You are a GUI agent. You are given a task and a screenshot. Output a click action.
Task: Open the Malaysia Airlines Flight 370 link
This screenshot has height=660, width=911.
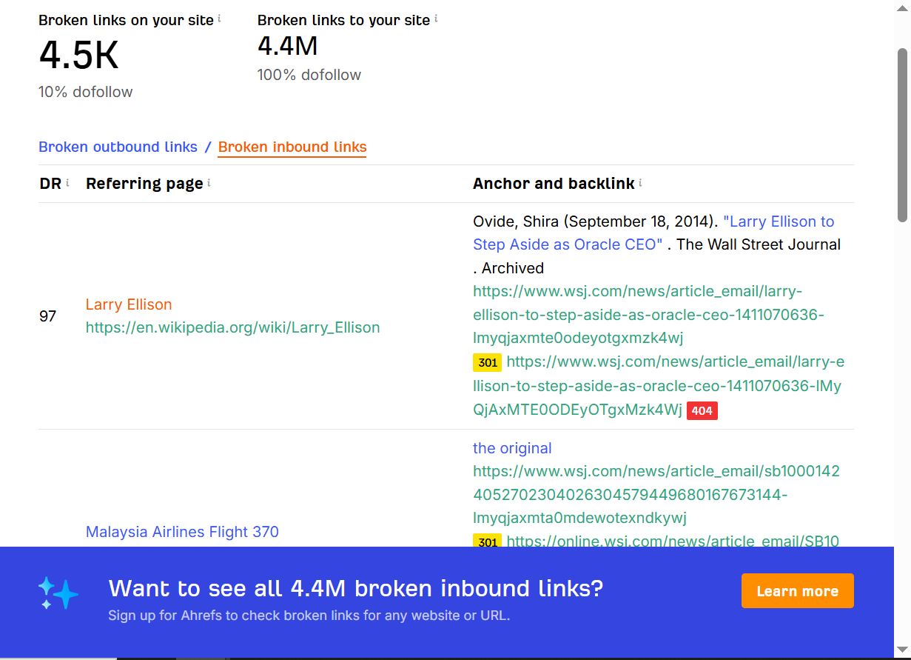point(182,532)
